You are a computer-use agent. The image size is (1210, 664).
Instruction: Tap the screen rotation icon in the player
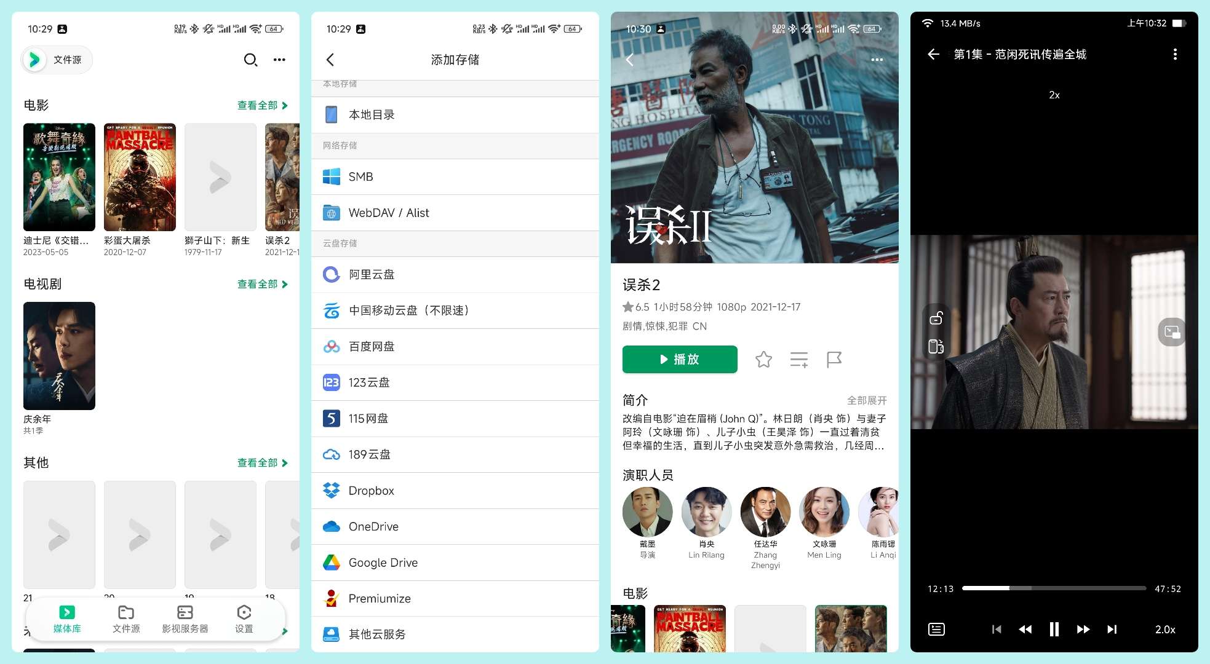pos(936,346)
